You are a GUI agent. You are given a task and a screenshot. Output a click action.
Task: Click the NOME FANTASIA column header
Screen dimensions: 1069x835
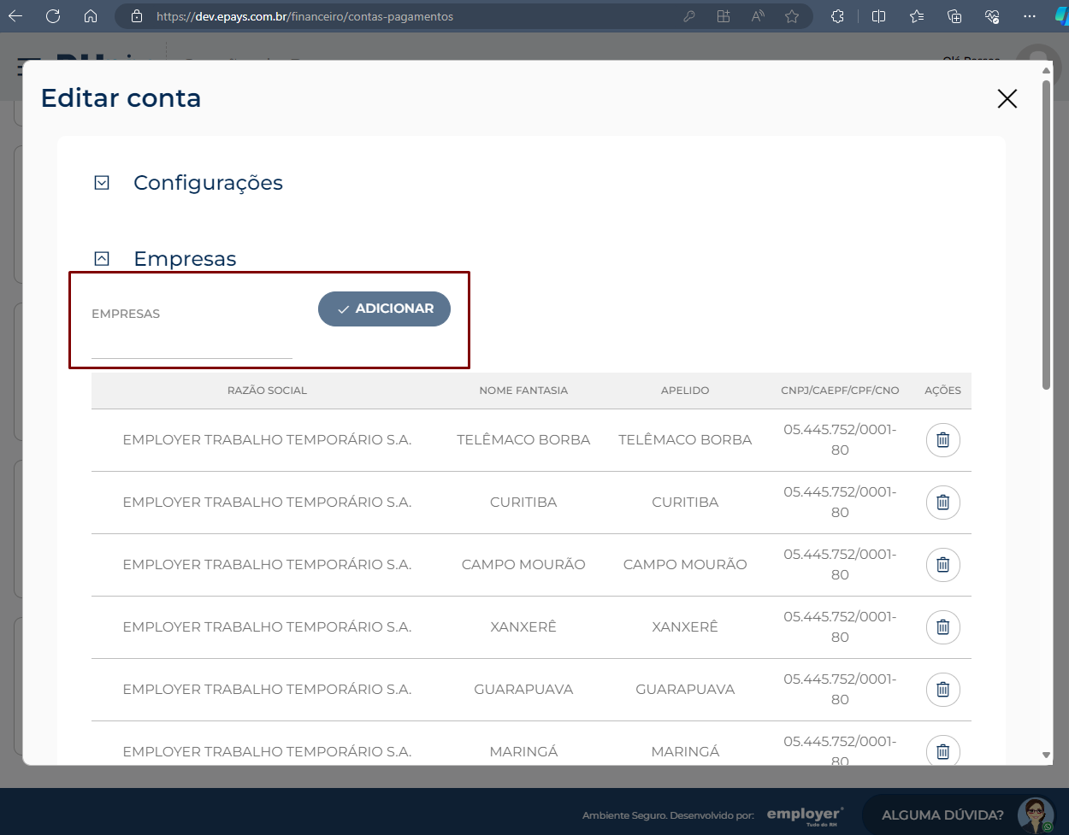523,391
